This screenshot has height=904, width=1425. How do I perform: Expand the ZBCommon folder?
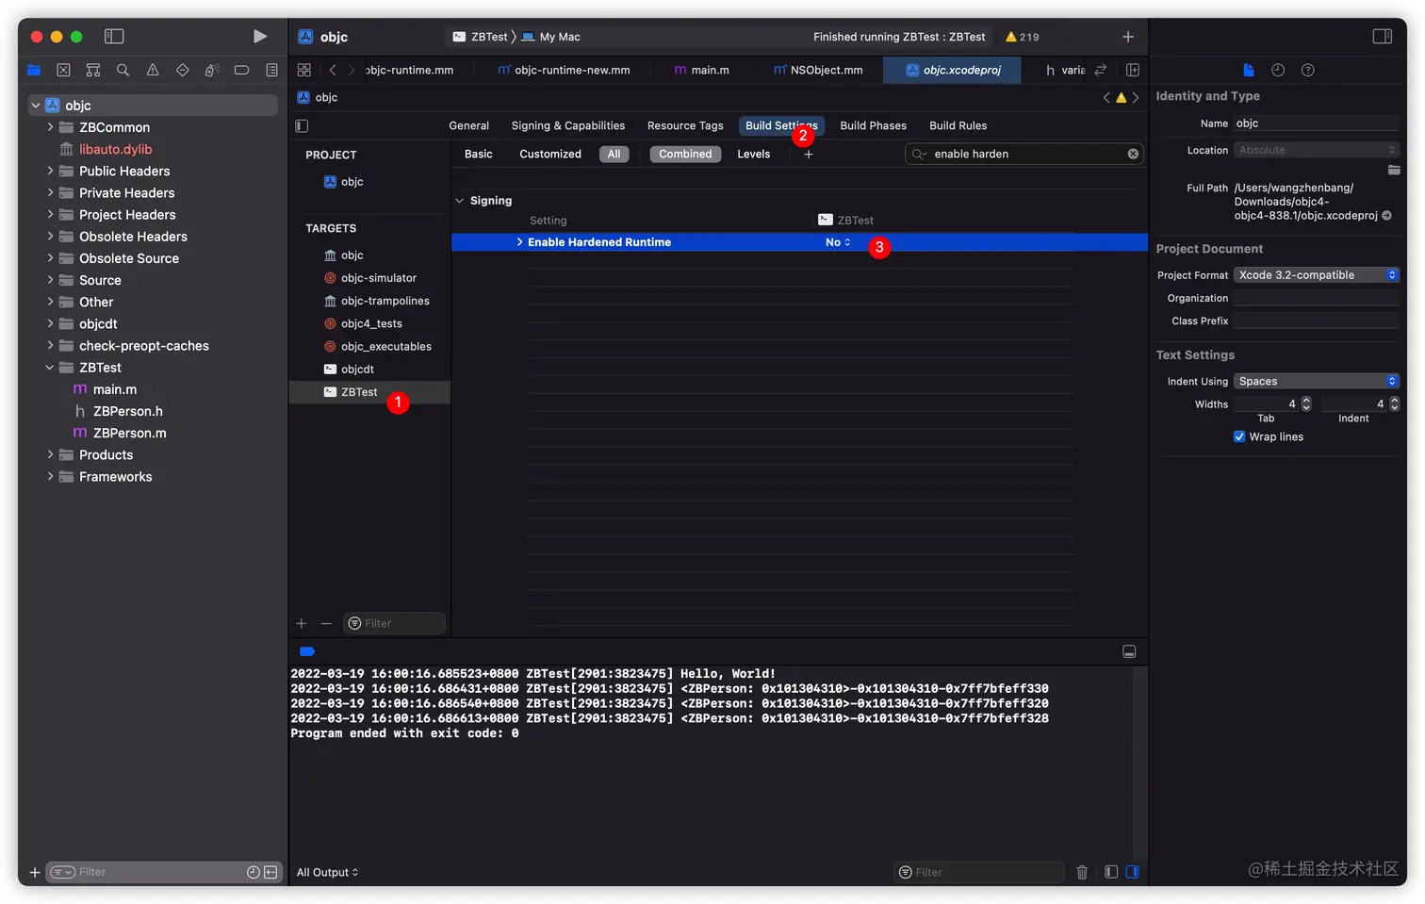[x=50, y=127]
